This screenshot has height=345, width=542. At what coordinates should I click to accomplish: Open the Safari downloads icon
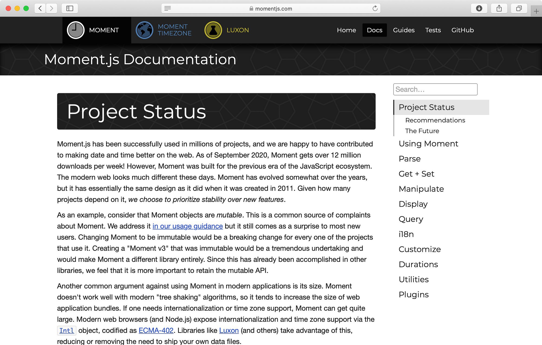click(x=479, y=8)
